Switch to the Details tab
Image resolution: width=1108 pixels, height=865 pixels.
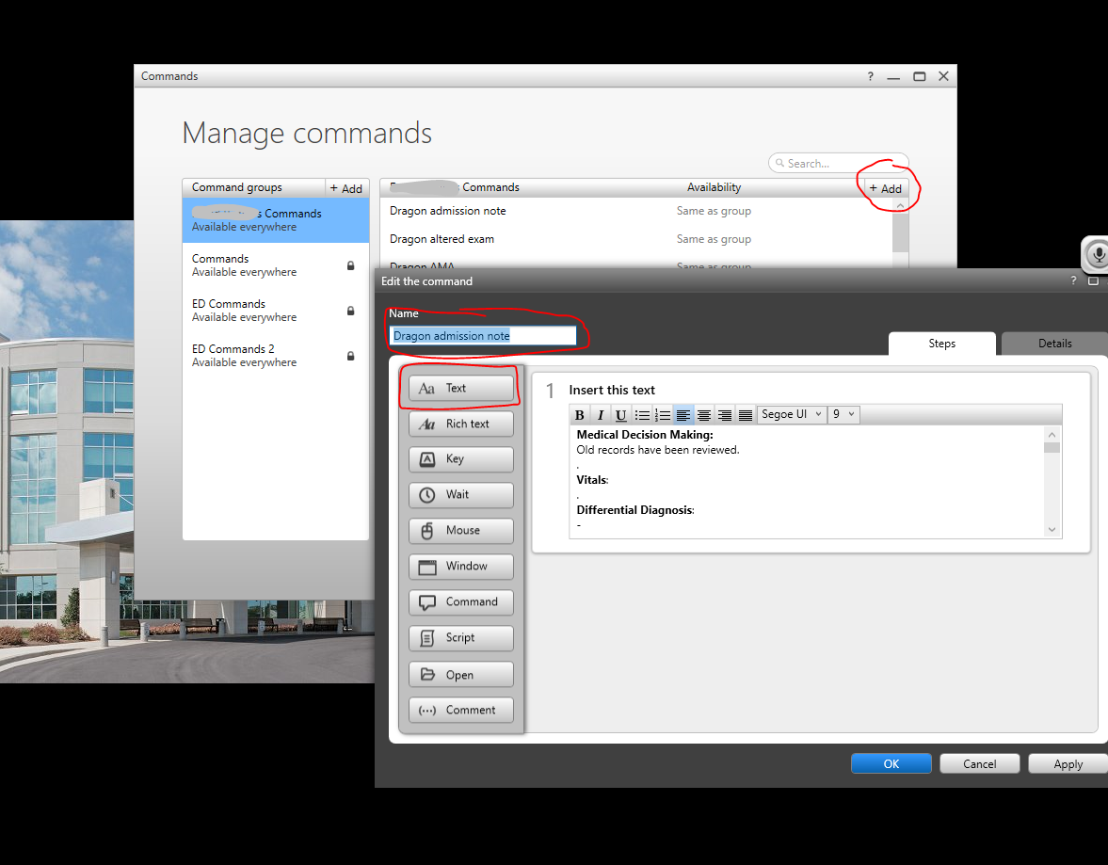[1054, 344]
